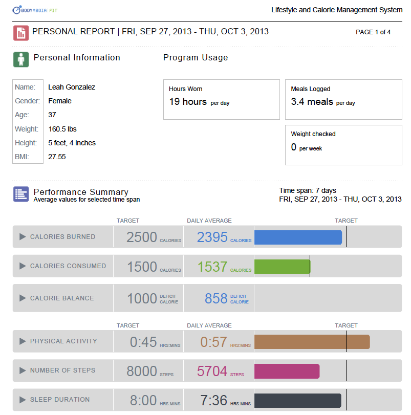Click the blue Performance Summary list icon
Viewport: 411px width, 415px height.
click(21, 194)
